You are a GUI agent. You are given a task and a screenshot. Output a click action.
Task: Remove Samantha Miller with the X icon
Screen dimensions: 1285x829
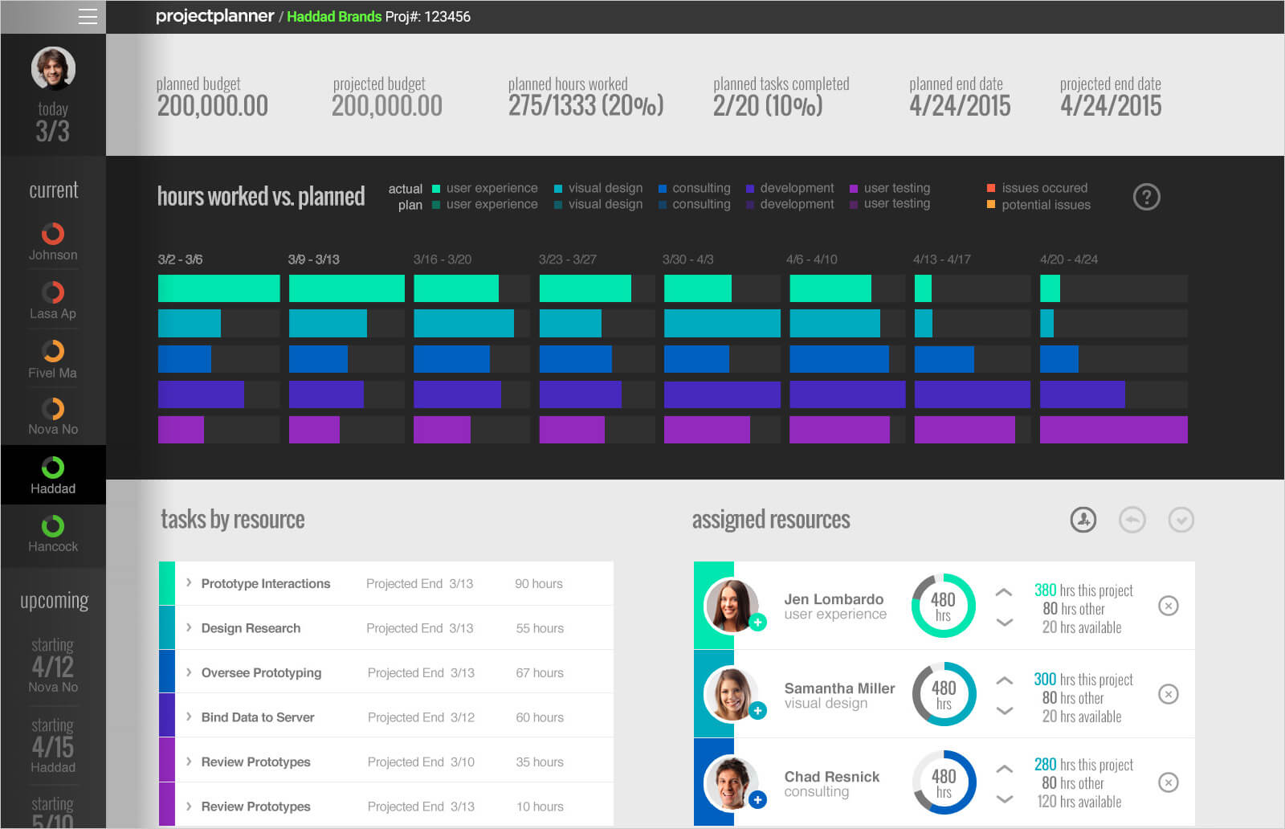1168,694
